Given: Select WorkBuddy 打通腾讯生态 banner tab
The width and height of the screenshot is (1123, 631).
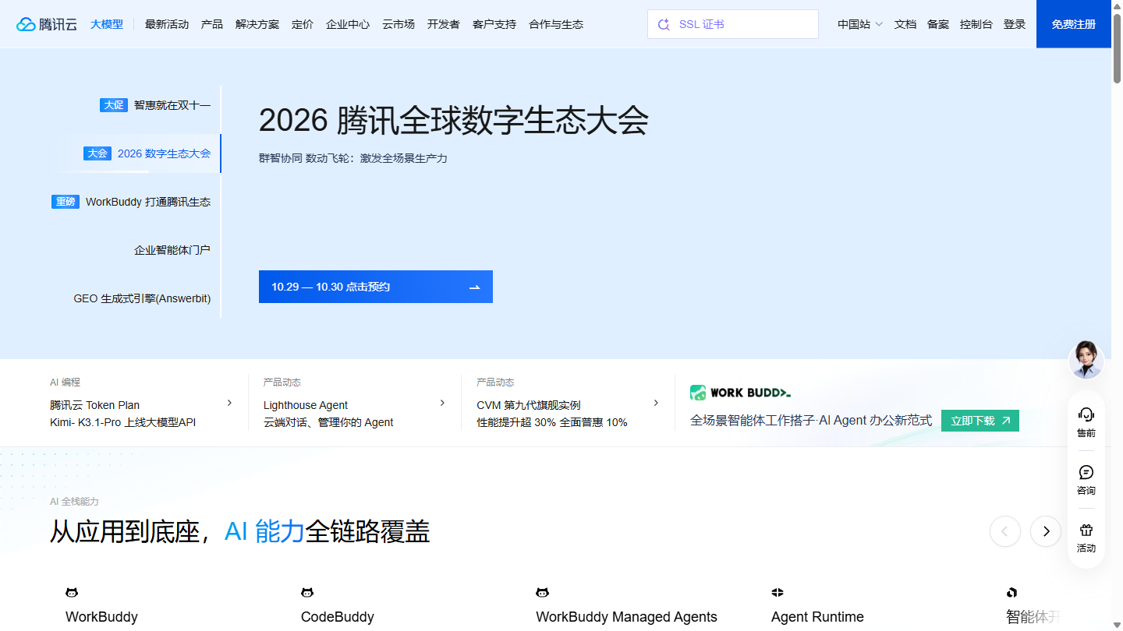Looking at the screenshot, I should coord(131,202).
